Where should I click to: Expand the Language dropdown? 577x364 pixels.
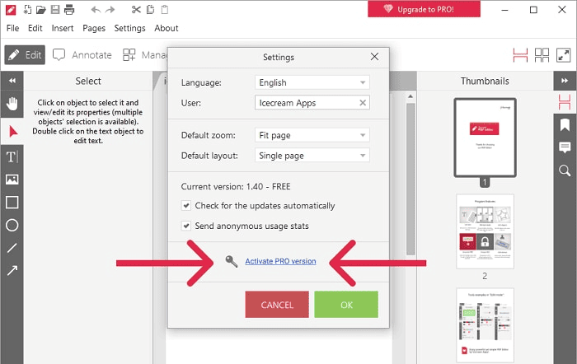pos(312,83)
